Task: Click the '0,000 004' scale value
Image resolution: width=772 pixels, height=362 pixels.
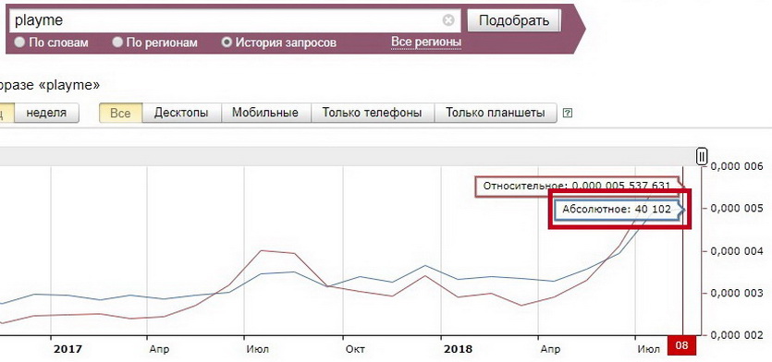Action: (738, 251)
